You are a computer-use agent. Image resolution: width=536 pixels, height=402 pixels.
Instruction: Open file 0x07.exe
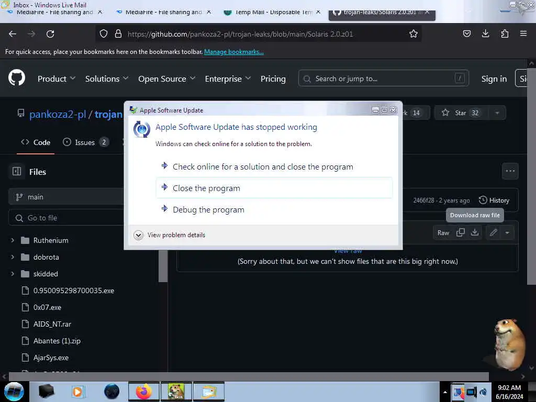pos(47,307)
